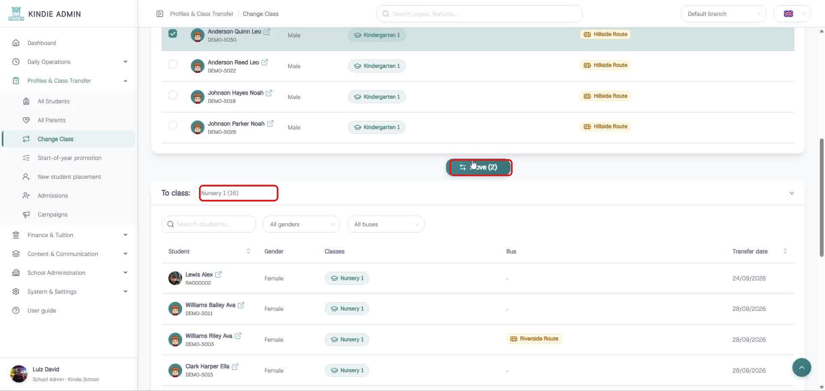Click Luiz David's user avatar
Image resolution: width=825 pixels, height=391 pixels.
point(19,374)
